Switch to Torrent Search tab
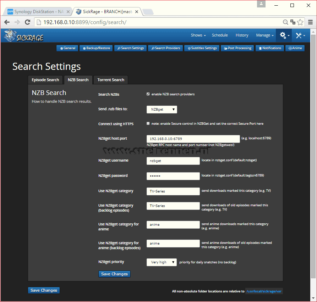317x302 pixels. [x=111, y=80]
